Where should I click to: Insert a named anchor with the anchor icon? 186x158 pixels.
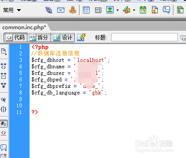click(73, 10)
